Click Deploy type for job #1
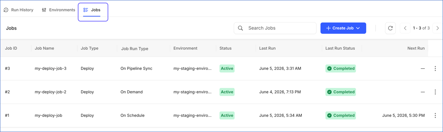The width and height of the screenshot is (443, 132). click(87, 115)
